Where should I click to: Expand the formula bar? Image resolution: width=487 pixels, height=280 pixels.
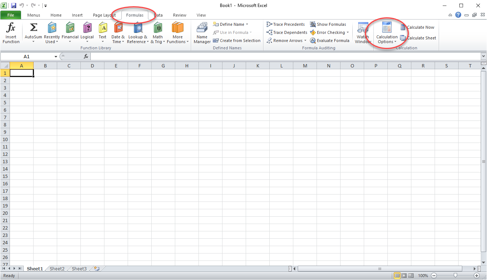tap(484, 56)
